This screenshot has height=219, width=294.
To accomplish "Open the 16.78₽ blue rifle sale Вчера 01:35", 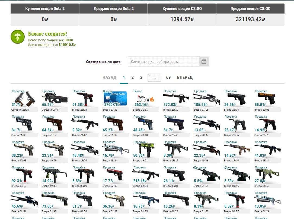I will (x=146, y=202).
